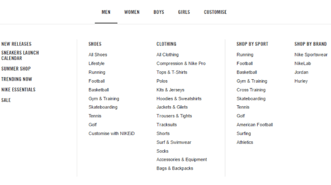Open Surf & Swimwear category
The width and height of the screenshot is (331, 185).
(174, 142)
